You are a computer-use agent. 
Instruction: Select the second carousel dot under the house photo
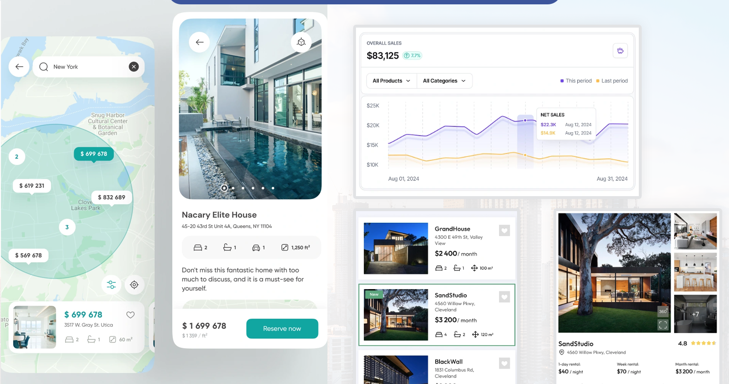(x=233, y=188)
